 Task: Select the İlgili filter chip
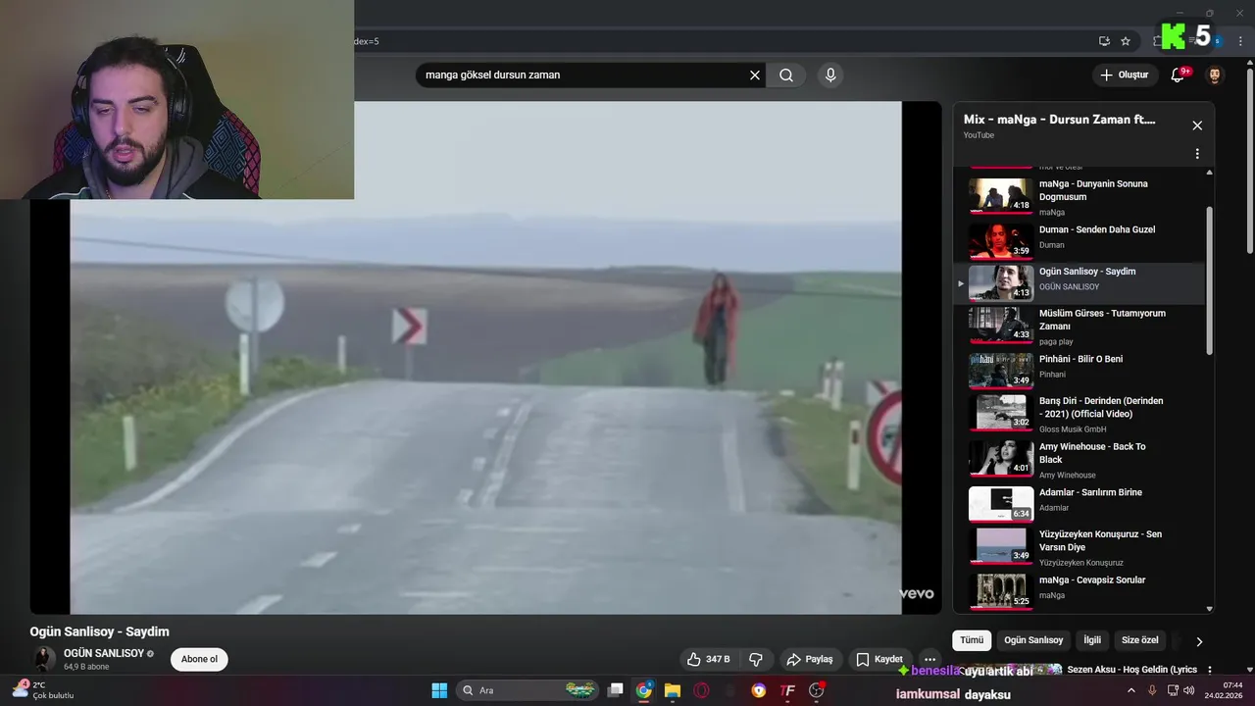coord(1092,640)
